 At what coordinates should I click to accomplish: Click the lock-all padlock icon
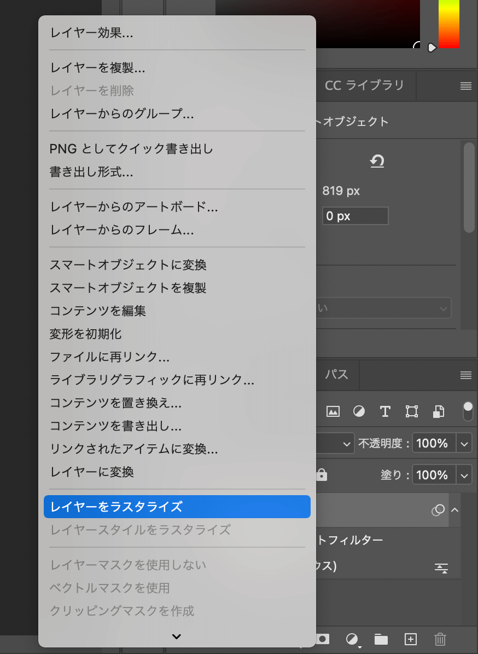(x=322, y=475)
